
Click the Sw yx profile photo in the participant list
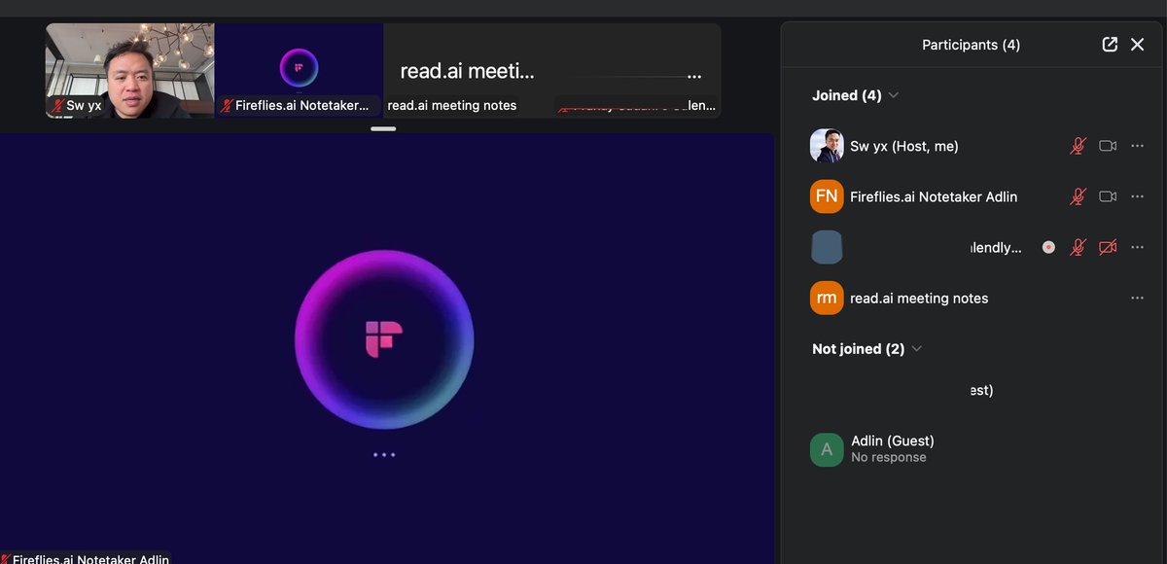click(827, 146)
